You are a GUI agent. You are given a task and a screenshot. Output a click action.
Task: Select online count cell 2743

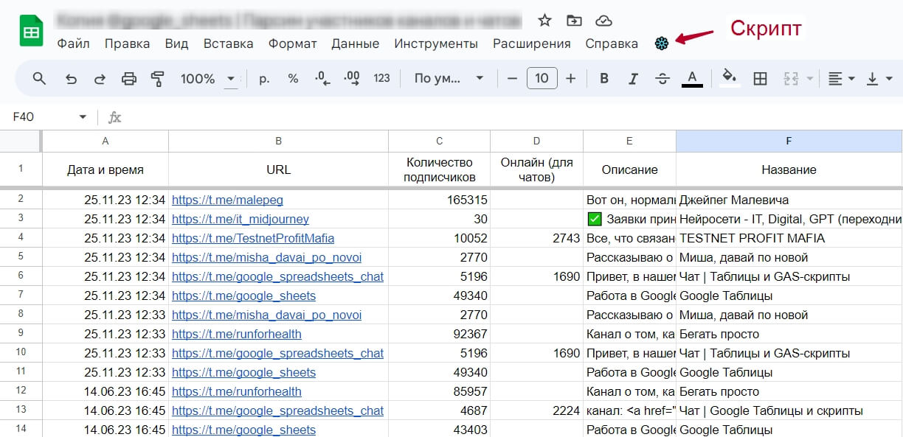(x=536, y=238)
